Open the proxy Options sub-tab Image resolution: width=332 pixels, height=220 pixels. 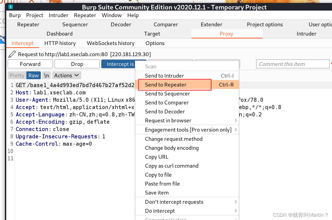[155, 43]
